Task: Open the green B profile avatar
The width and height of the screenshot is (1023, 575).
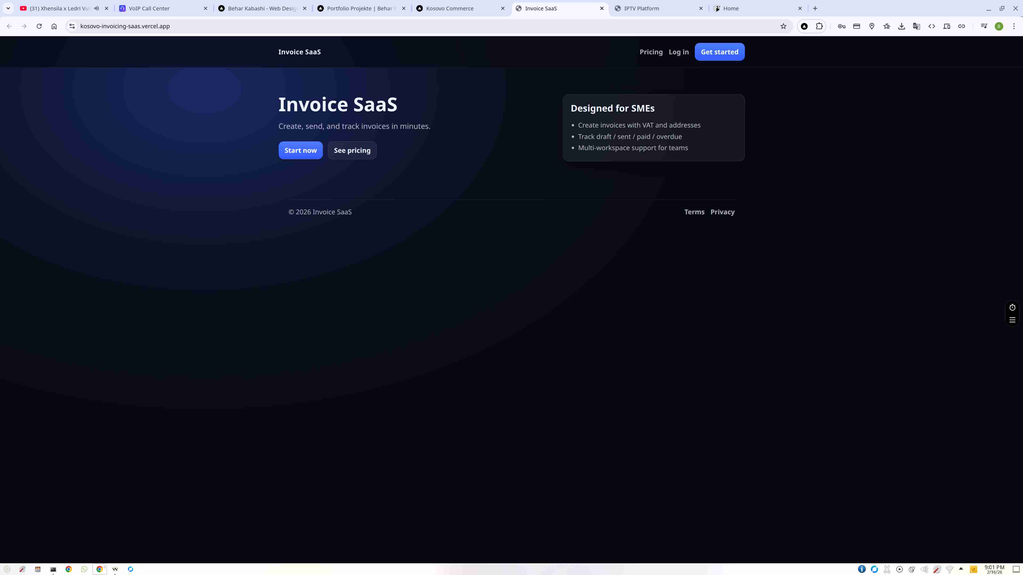Action: [x=999, y=26]
